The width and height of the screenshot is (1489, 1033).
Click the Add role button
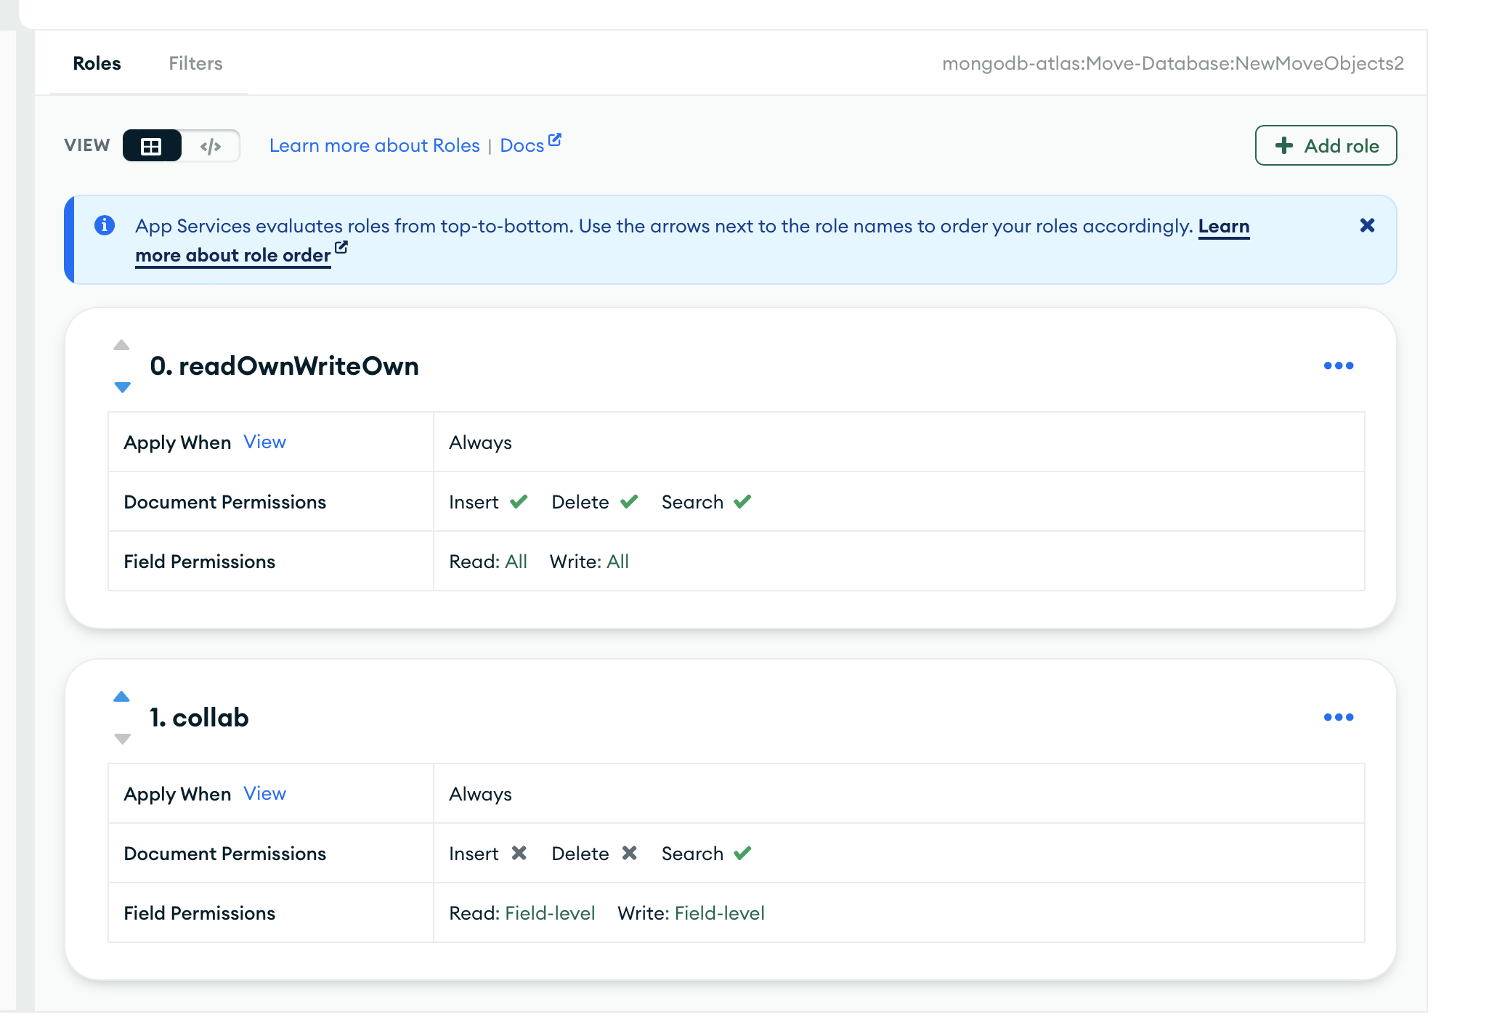(1326, 145)
